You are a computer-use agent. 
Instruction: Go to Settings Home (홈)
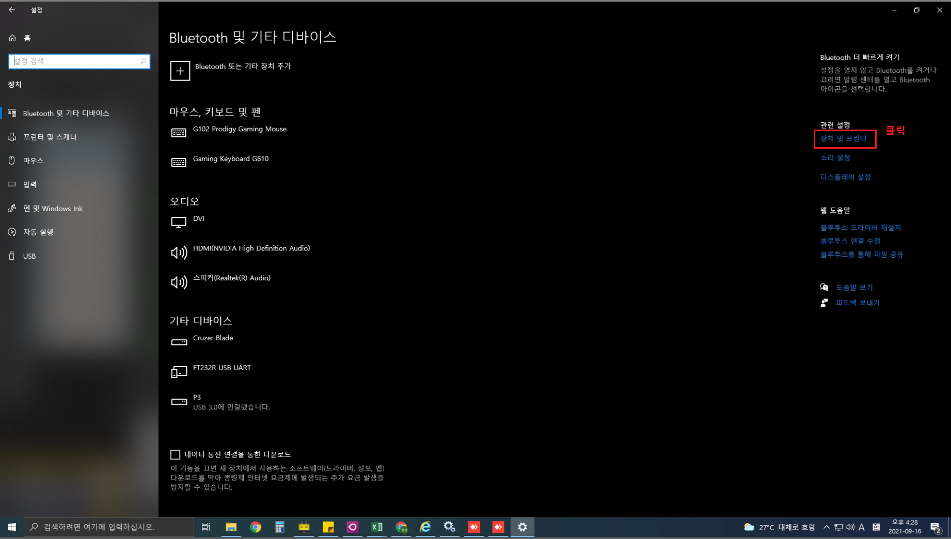point(20,38)
